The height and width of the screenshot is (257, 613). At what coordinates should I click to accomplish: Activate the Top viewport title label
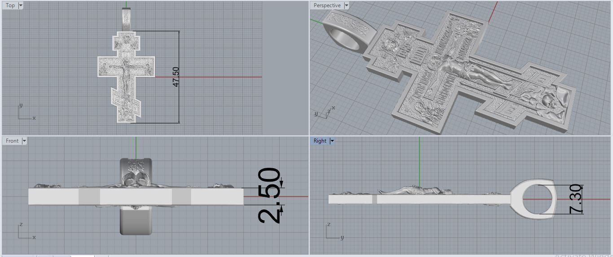pos(10,5)
